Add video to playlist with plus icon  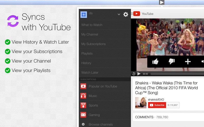click(x=188, y=61)
